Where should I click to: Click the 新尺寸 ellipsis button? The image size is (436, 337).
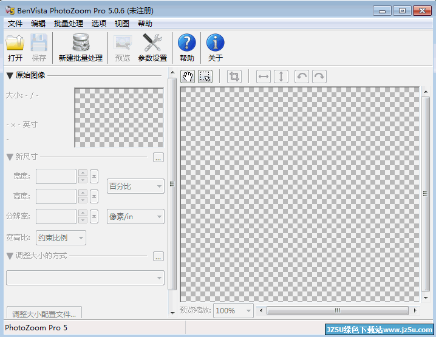coord(158,157)
